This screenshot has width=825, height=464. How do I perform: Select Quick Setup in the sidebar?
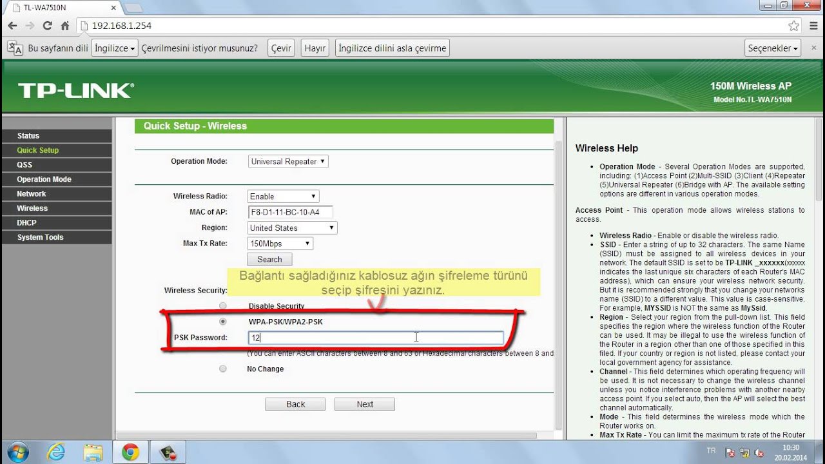(x=56, y=150)
